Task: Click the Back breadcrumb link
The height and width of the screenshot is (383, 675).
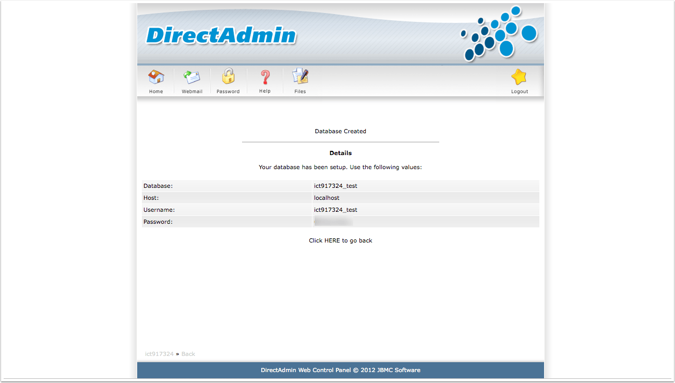Action: point(188,354)
